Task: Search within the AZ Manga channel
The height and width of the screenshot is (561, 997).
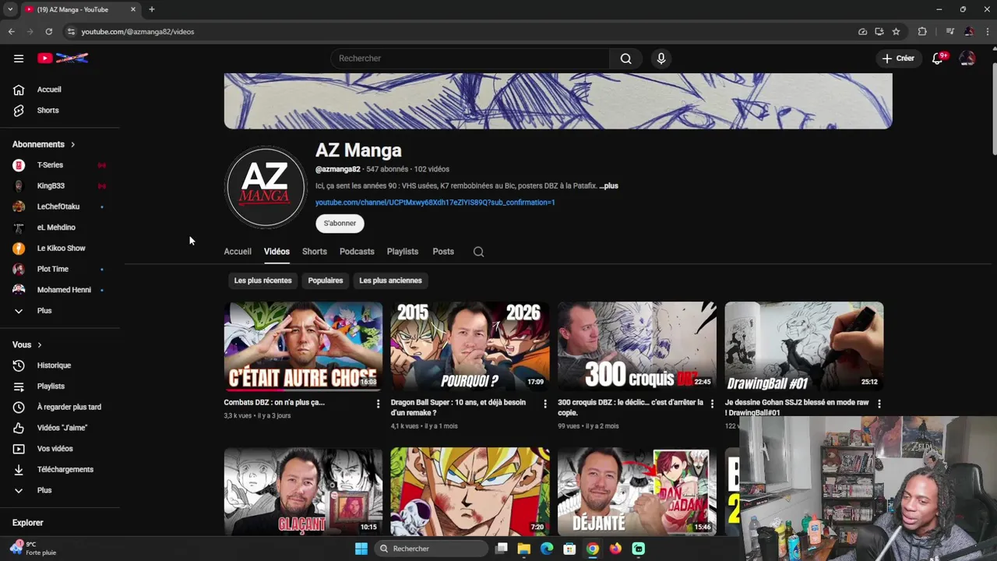Action: 478,252
